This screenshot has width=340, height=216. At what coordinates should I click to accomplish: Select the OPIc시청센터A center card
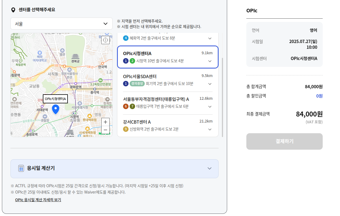pyautogui.click(x=168, y=57)
